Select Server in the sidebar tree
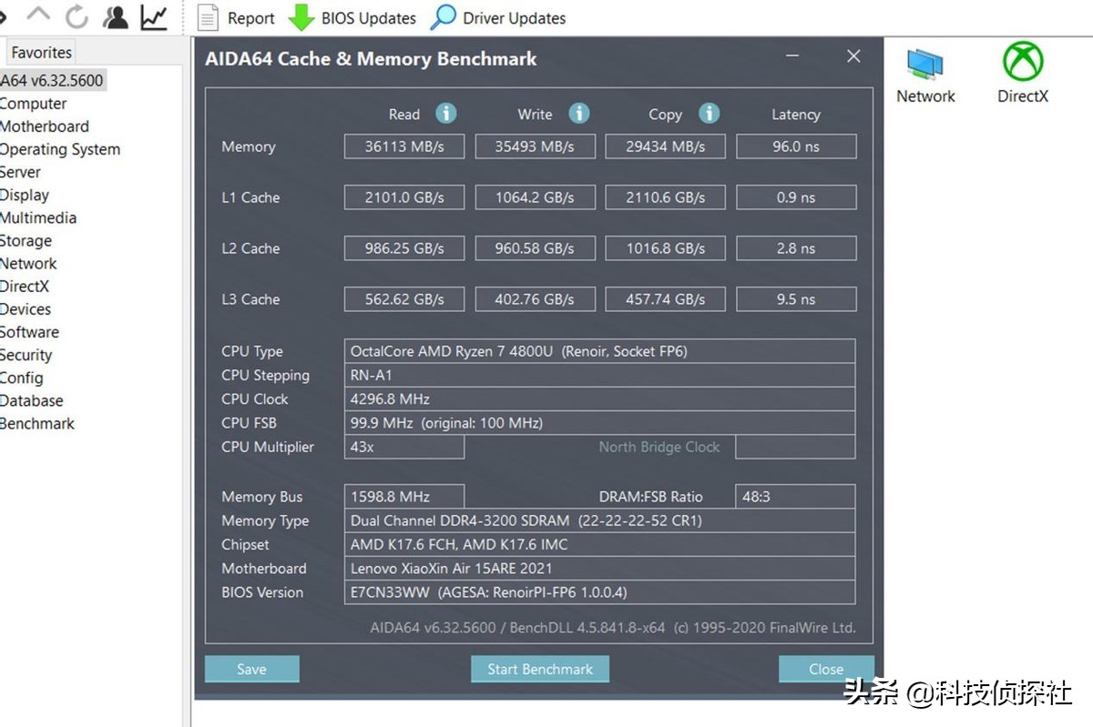Screen dimensions: 1093x727 20,172
